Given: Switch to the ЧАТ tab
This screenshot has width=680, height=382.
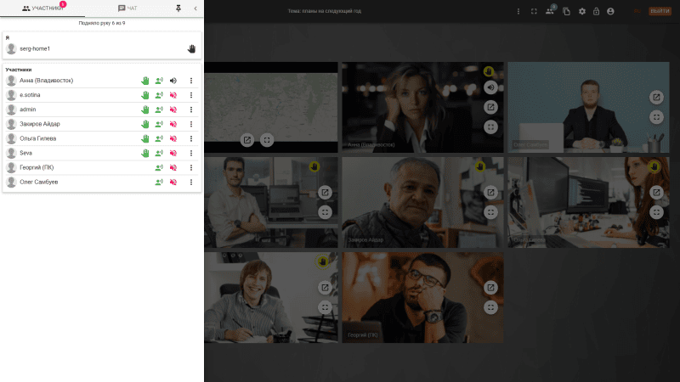Looking at the screenshot, I should [x=127, y=8].
